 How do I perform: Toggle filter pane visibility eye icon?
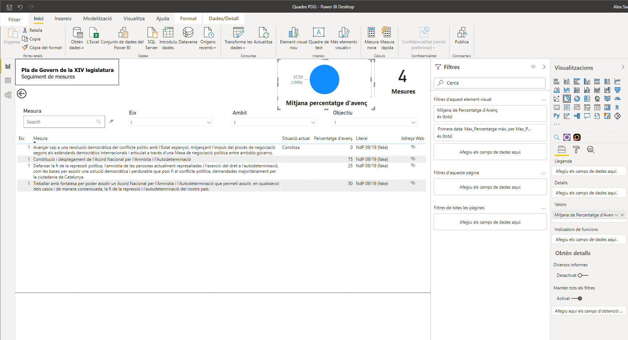(x=533, y=67)
